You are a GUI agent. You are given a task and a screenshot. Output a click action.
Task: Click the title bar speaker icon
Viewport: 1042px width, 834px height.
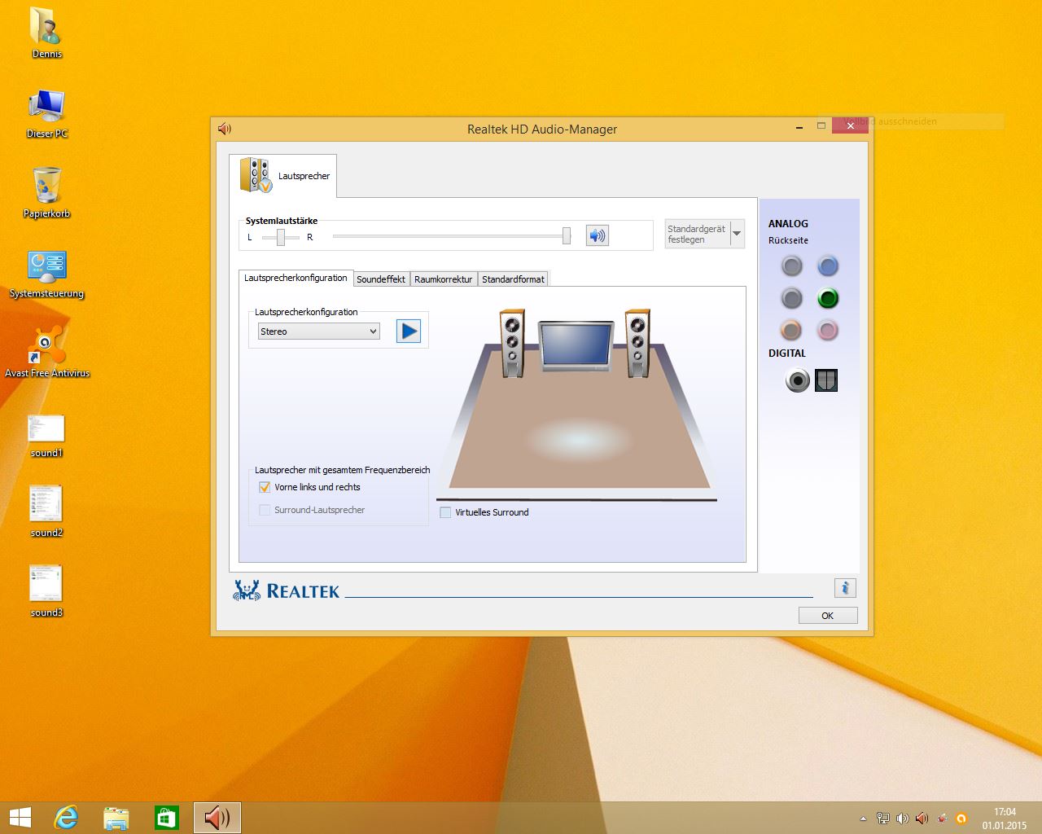tap(225, 129)
